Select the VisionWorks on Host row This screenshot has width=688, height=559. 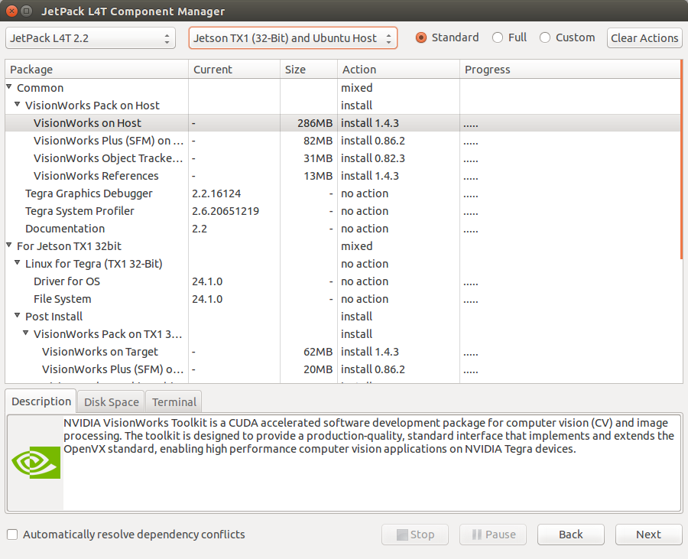coord(342,123)
